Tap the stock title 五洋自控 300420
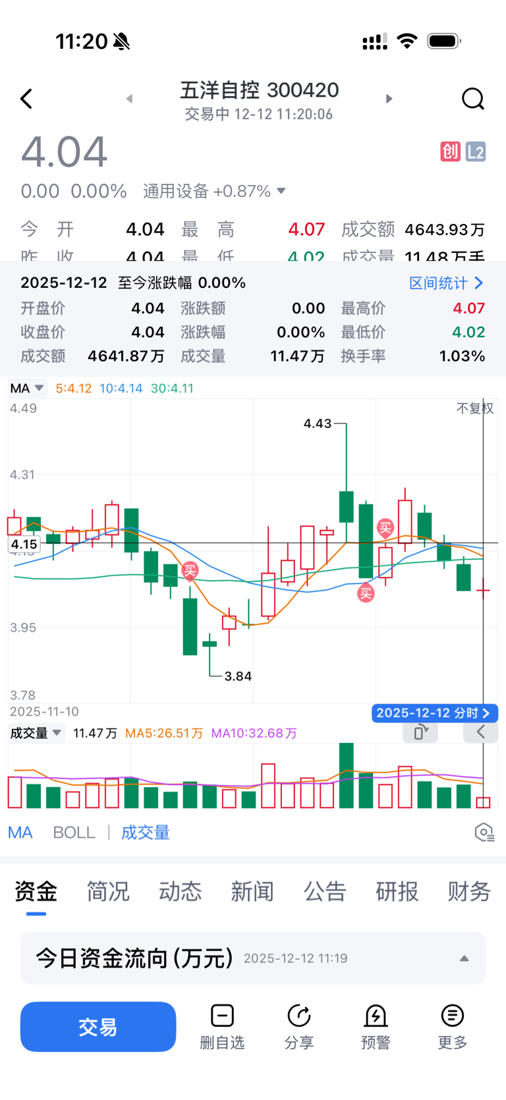The height and width of the screenshot is (1100, 506). click(259, 90)
